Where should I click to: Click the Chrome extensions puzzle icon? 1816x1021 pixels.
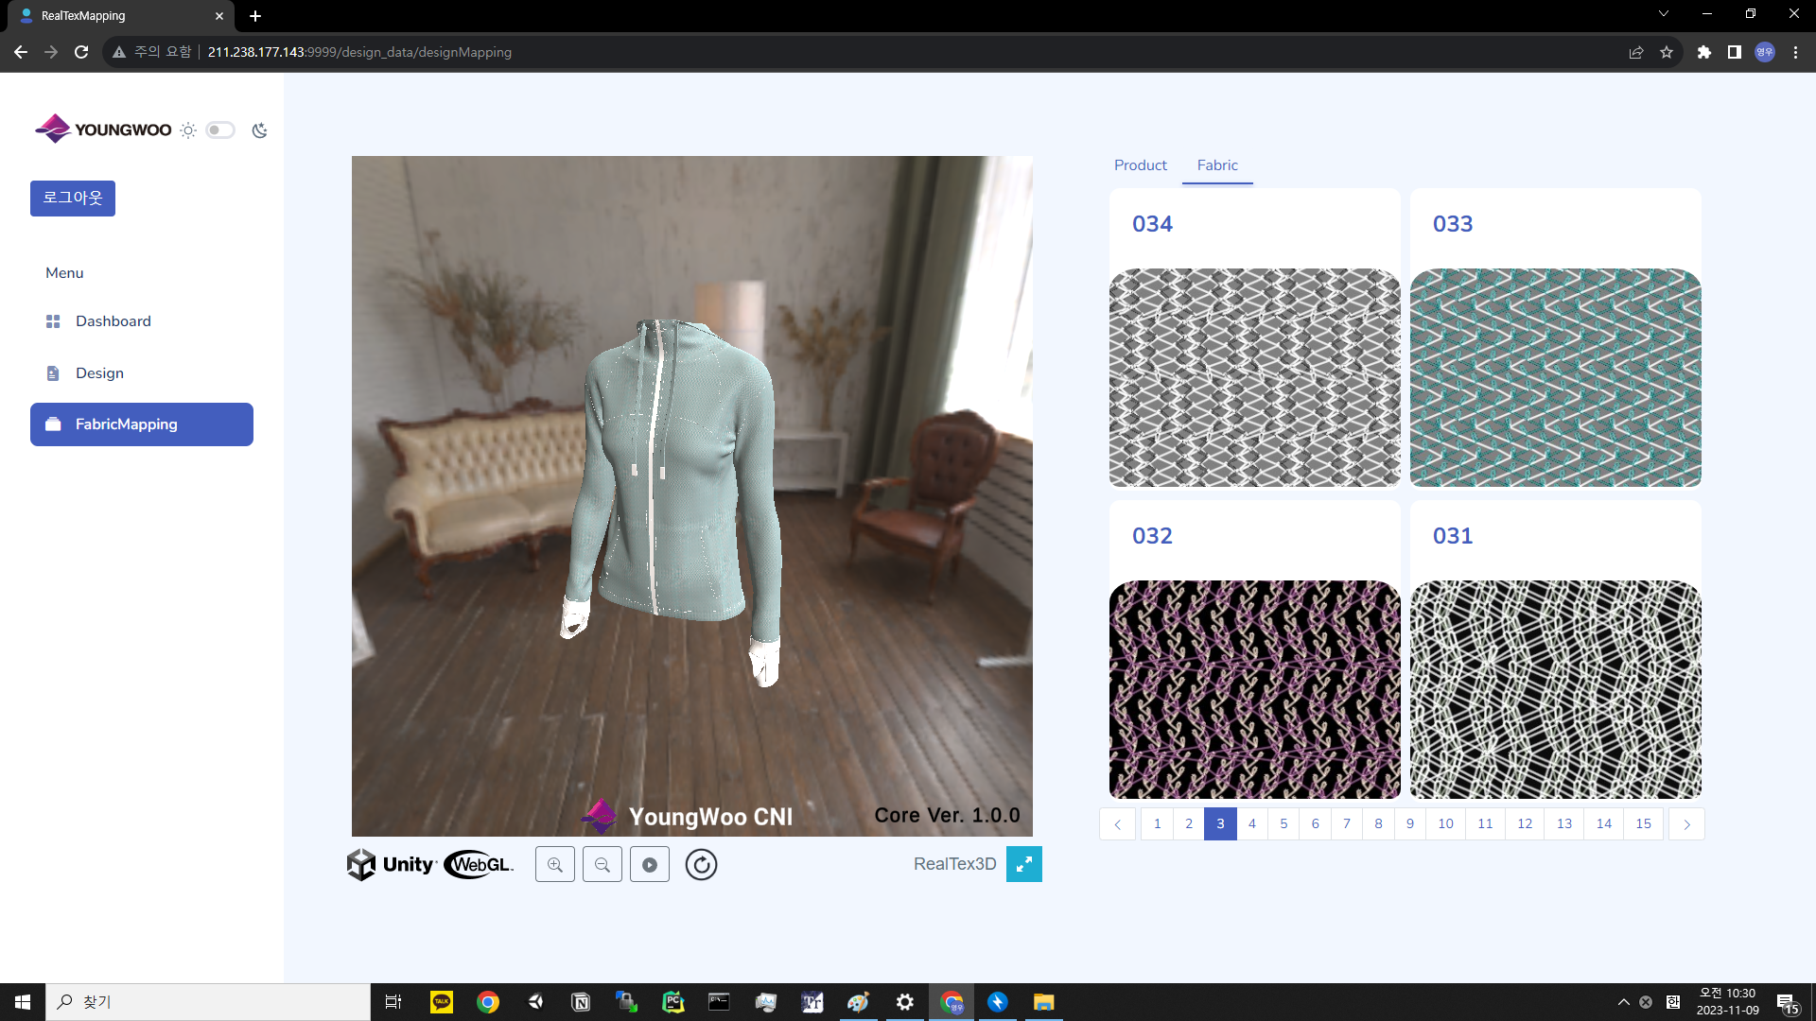(1703, 52)
